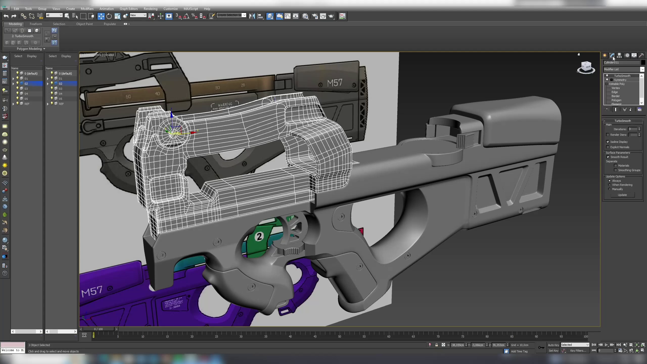
Task: Toggle visibility of layer 03 in scene explorer
Action: point(17,88)
